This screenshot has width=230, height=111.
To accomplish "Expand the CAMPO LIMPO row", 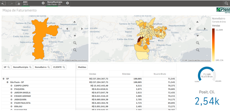I will [11, 86].
